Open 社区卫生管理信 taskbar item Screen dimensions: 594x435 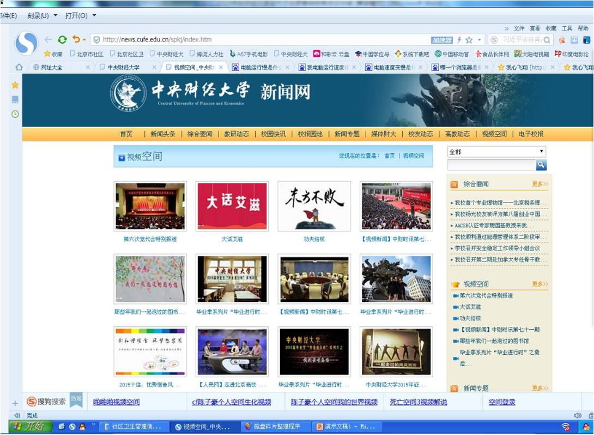pos(134,427)
